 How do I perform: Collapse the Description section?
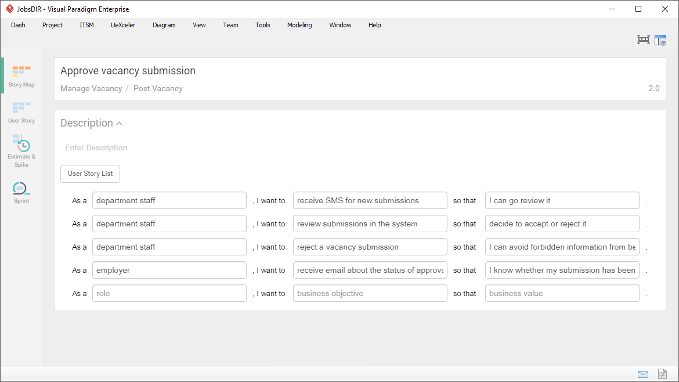tap(120, 122)
